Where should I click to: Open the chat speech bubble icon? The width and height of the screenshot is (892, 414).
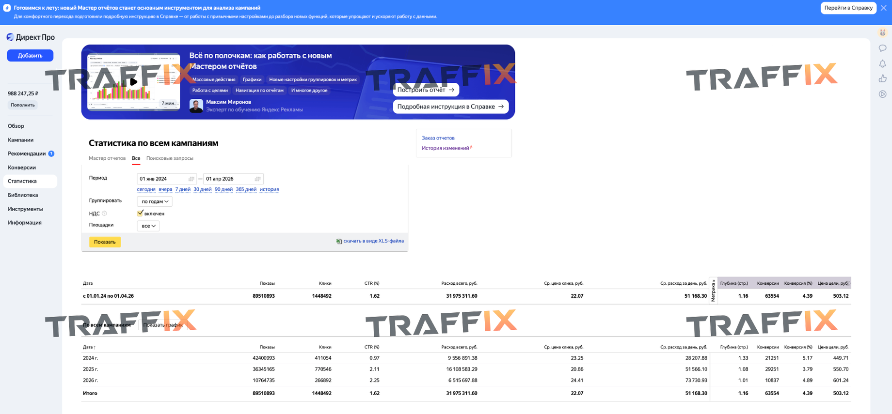coord(882,48)
